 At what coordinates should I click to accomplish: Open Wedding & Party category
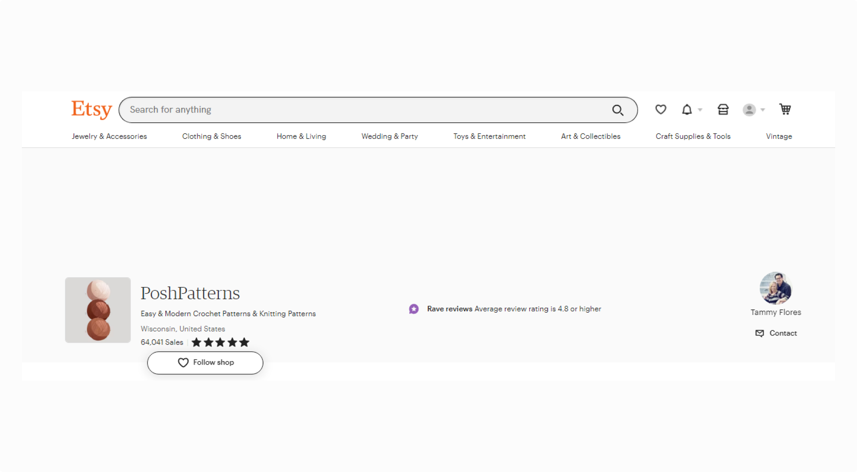point(390,136)
